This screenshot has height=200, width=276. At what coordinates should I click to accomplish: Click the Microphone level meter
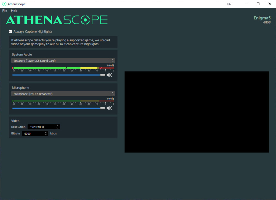pyautogui.click(x=63, y=102)
